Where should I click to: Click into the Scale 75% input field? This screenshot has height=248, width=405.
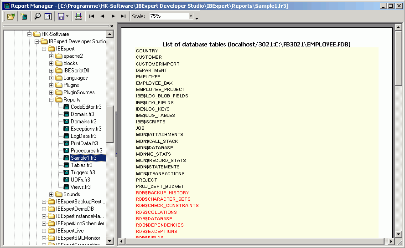[169, 16]
